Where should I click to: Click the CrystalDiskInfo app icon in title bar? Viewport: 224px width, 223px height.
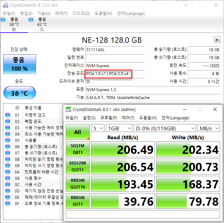(6, 5)
